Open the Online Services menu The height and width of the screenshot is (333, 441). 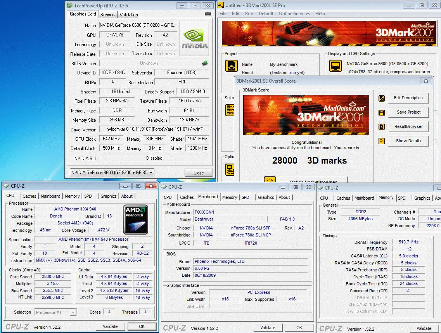(294, 14)
